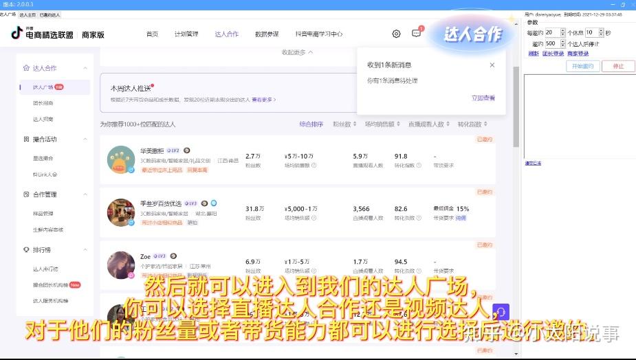Image resolution: width=636 pixels, height=360 pixels.
Task: Select 达人服务机构榜 in the sidebar
Action: tap(50, 301)
